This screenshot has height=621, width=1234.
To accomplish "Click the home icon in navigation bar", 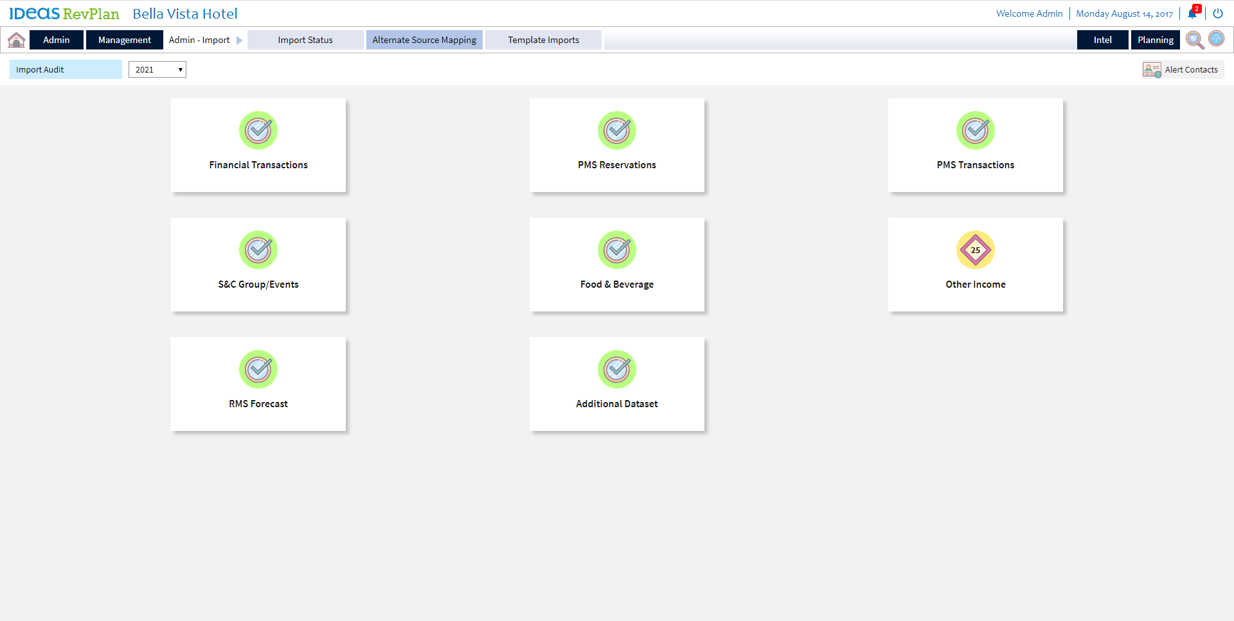I will click(16, 40).
